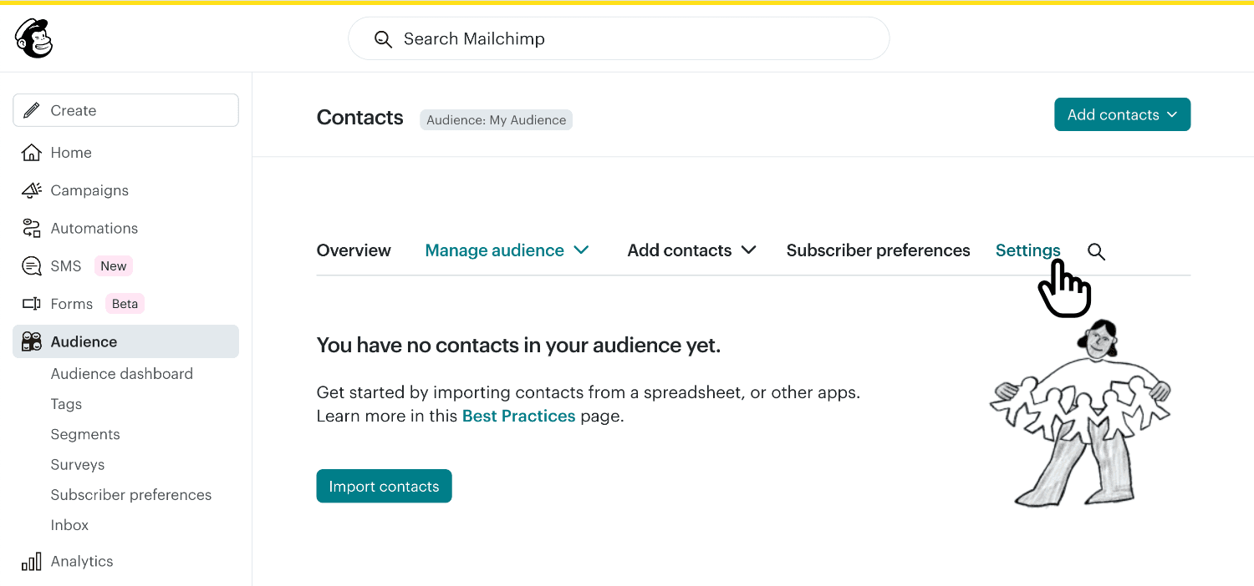Click the Automations flow icon
The image size is (1254, 586).
pos(31,228)
